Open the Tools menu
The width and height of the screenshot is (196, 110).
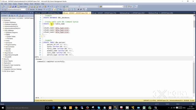tap(32, 4)
